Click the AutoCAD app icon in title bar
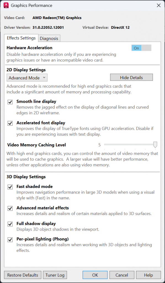The height and width of the screenshot is (283, 165). 6,6
